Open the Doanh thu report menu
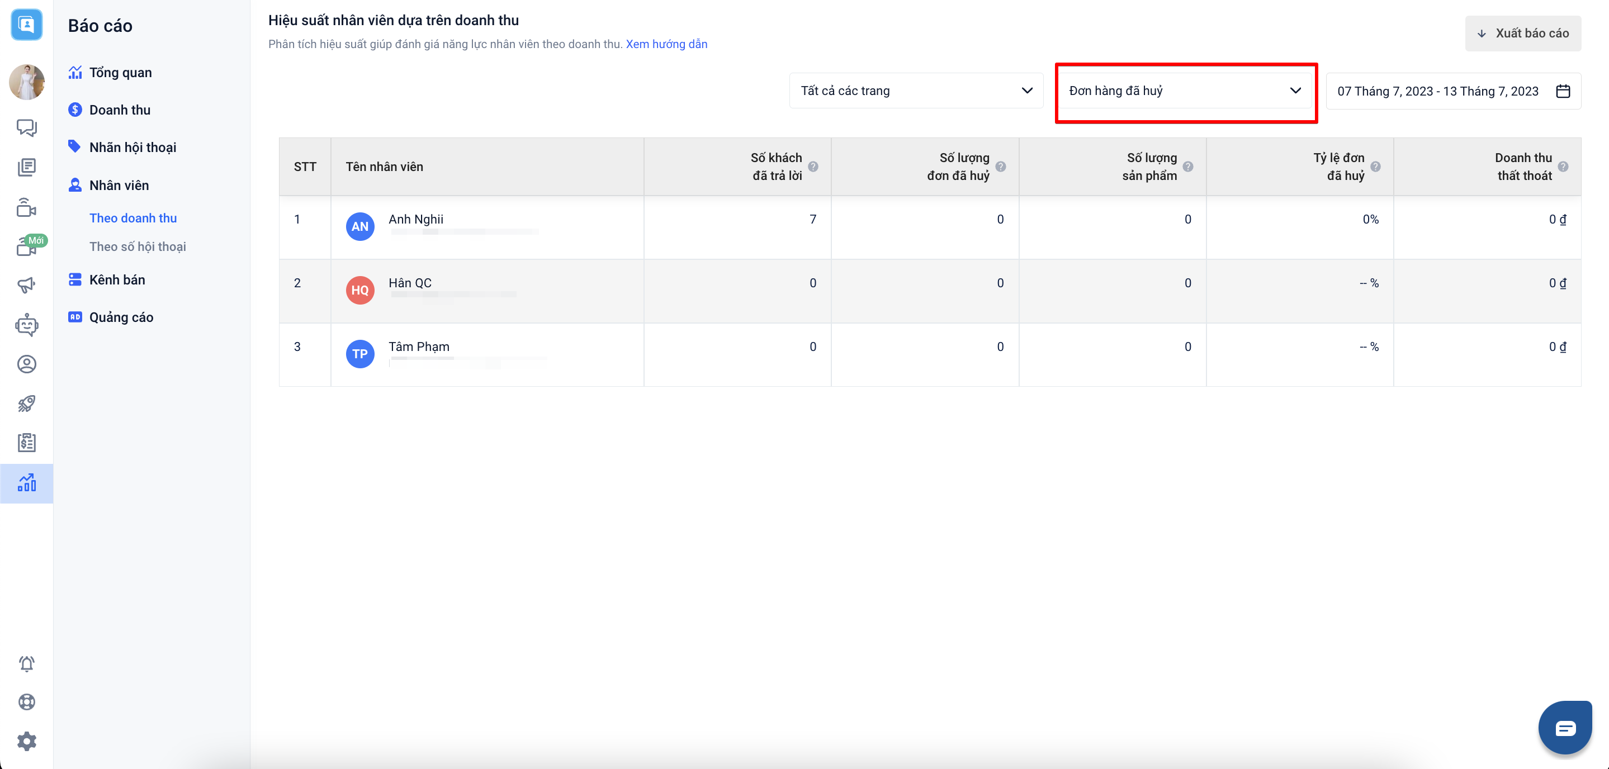This screenshot has height=769, width=1609. 119,110
